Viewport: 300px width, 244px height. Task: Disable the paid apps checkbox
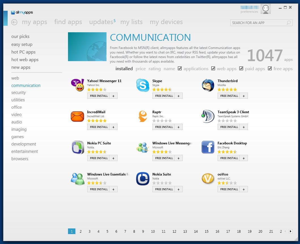241,68
